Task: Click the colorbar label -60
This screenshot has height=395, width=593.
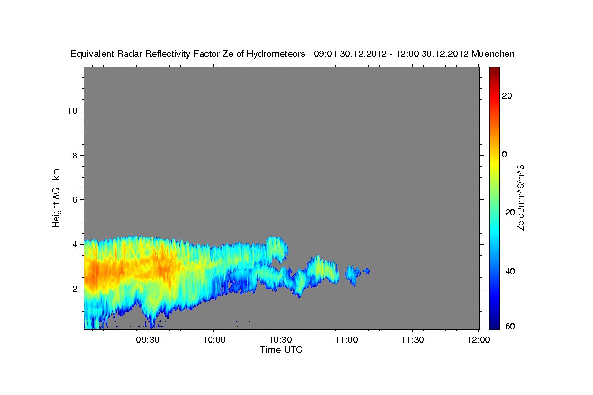Action: click(508, 326)
